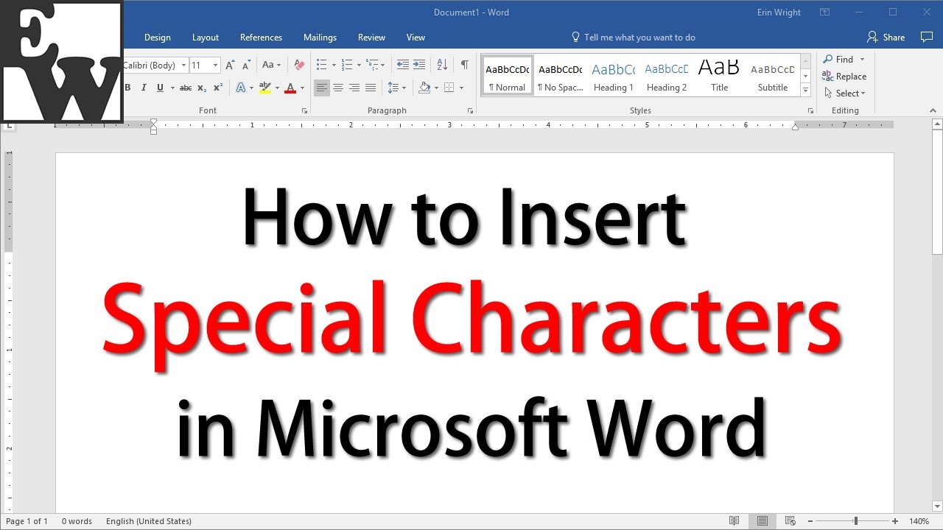This screenshot has height=530, width=943.
Task: Open the font size dropdown
Action: 216,66
